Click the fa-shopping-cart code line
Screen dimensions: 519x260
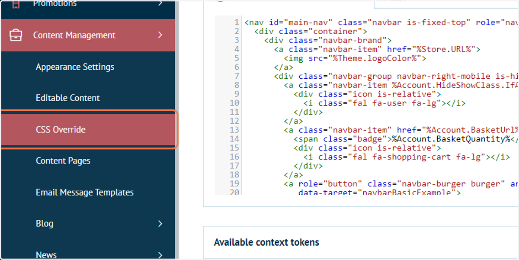click(x=407, y=157)
